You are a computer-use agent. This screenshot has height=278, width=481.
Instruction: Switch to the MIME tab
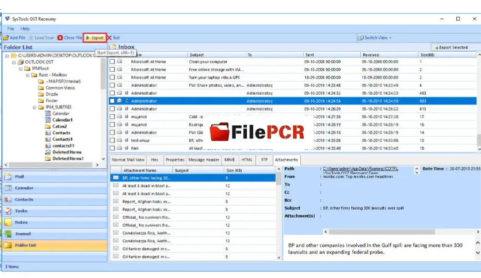coord(230,160)
